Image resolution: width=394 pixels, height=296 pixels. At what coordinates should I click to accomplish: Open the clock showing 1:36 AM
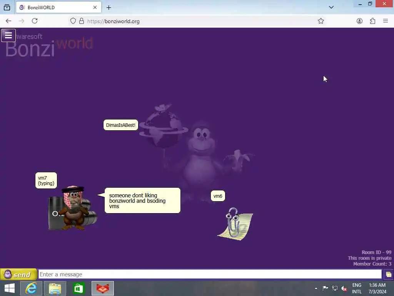[377, 288]
